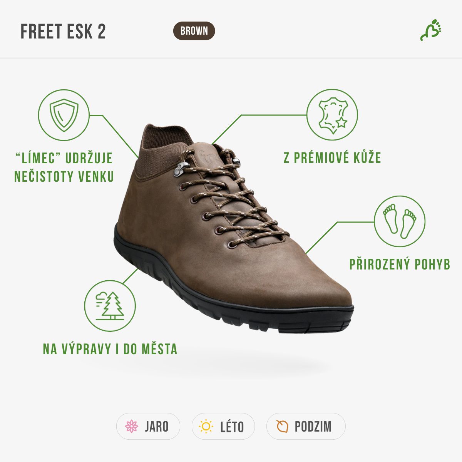Click the yellow sun icon beside LÉTO
This screenshot has width=462, height=462.
206,426
